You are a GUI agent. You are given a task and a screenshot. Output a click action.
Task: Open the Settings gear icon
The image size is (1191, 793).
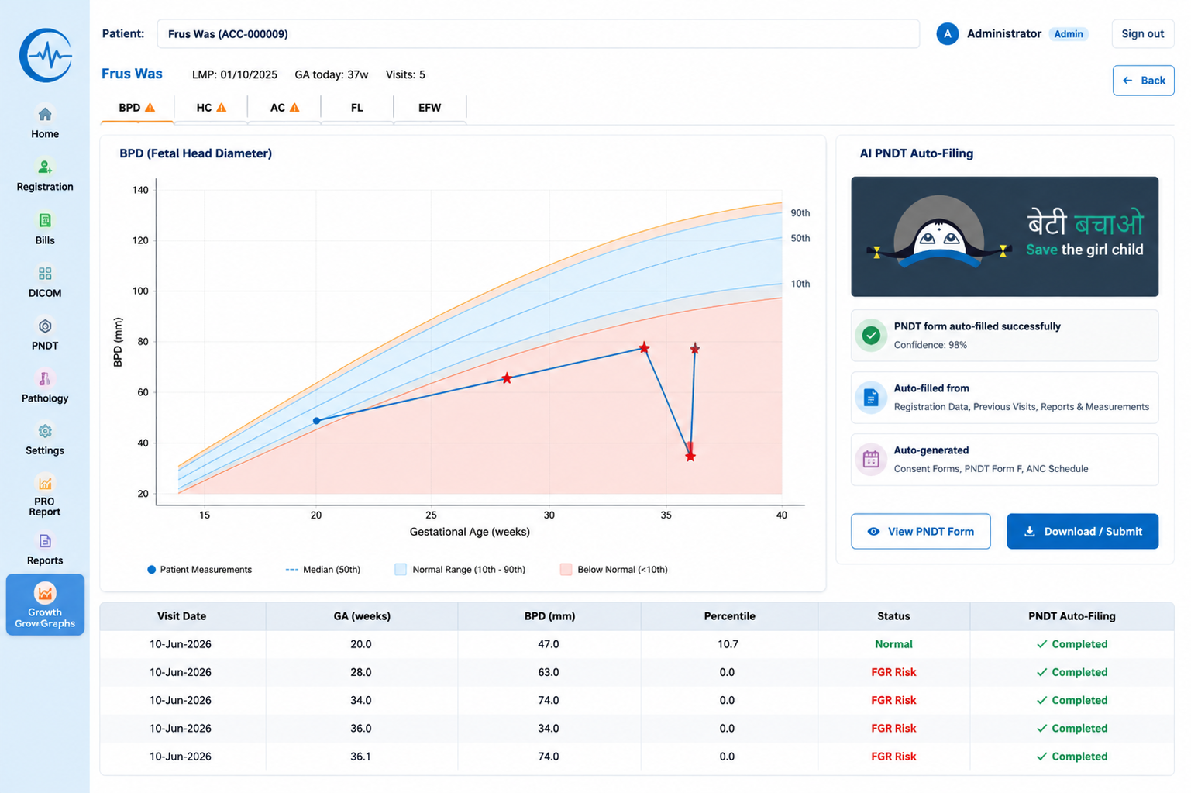click(45, 432)
